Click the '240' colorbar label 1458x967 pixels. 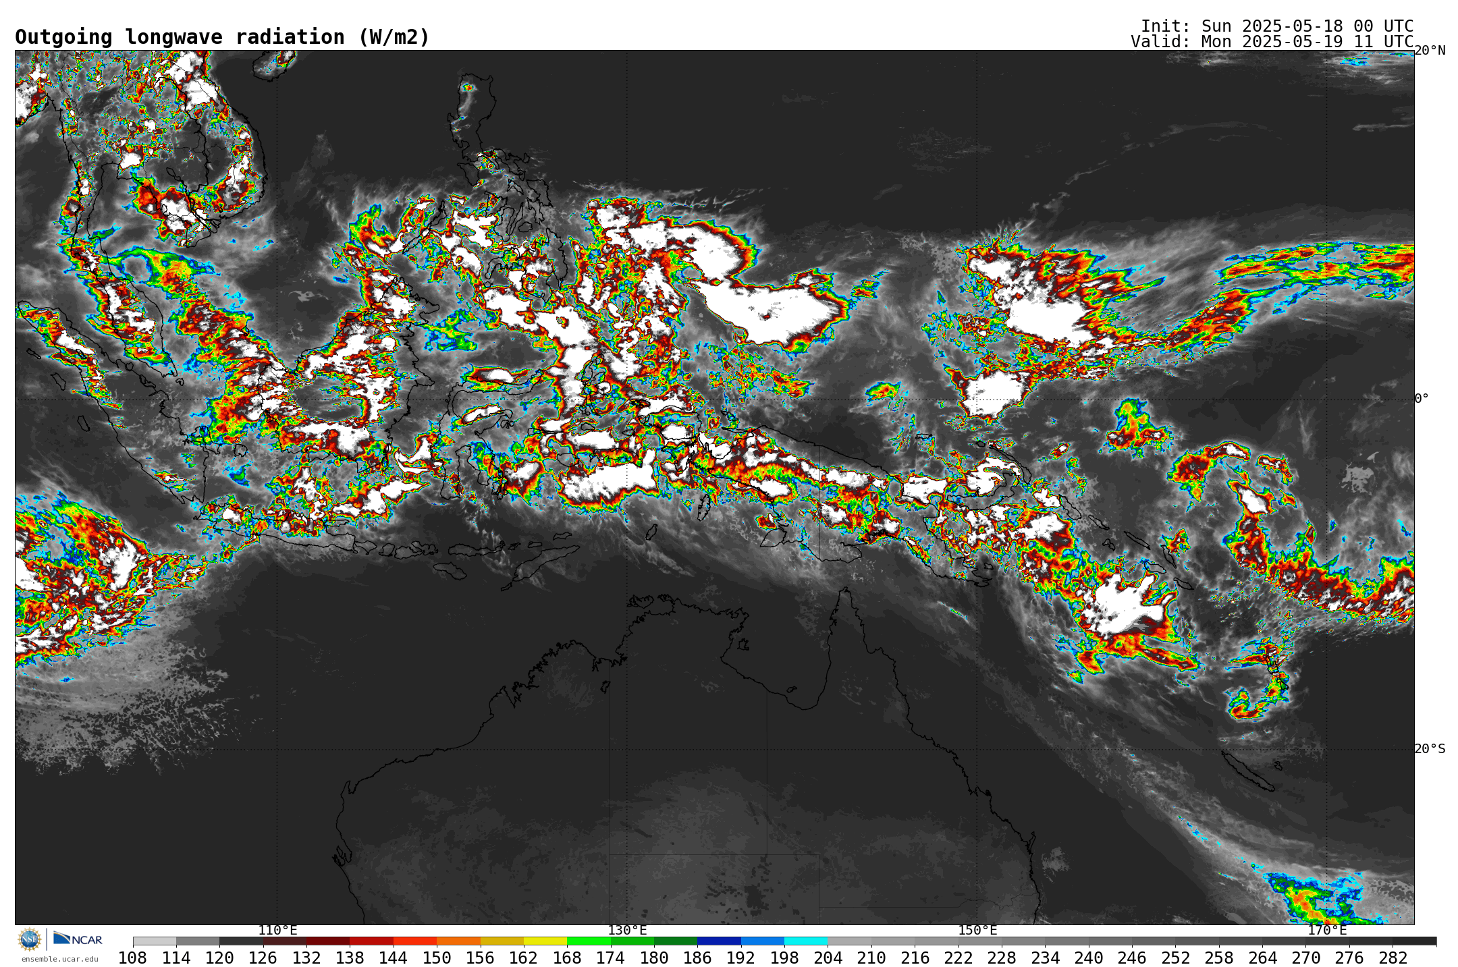(x=1089, y=958)
